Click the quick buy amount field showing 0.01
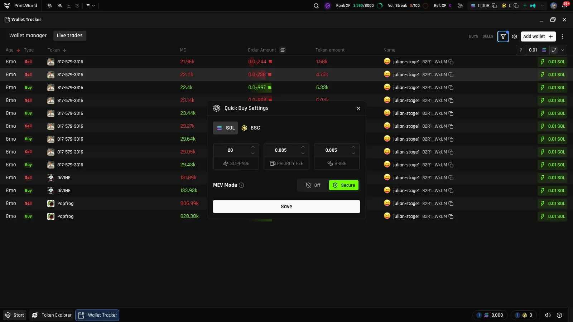 pyautogui.click(x=533, y=50)
